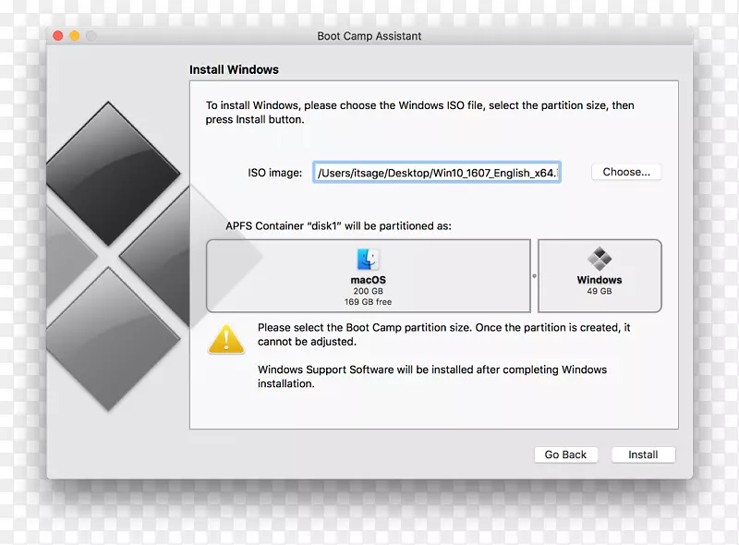
Task: Click the APFS Container disk1 partition label
Action: point(337,224)
